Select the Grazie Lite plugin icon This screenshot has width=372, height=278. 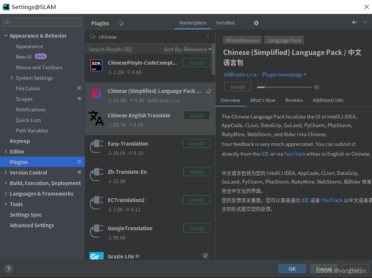click(96, 256)
